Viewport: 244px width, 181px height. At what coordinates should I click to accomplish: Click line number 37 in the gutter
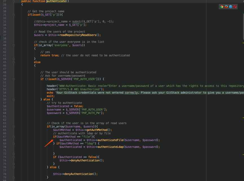pos(5,35)
